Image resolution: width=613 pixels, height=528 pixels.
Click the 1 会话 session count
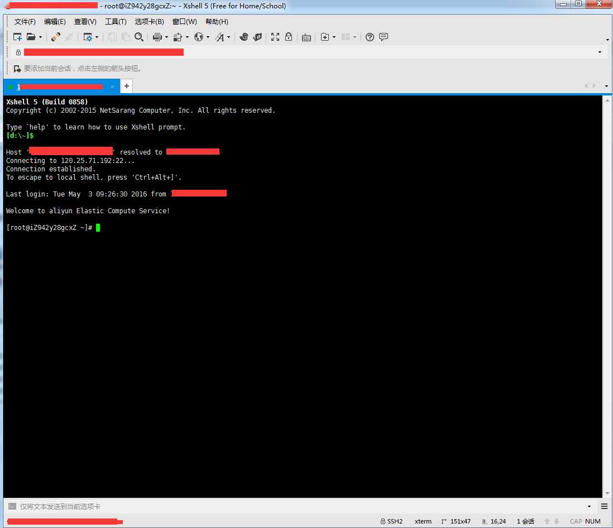[525, 521]
